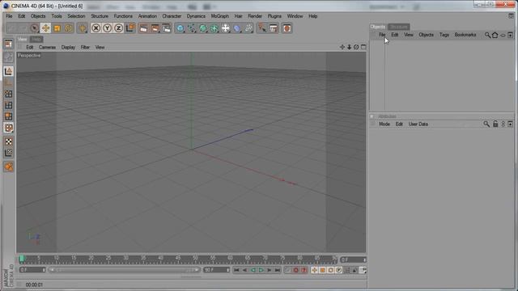518x291 pixels.
Task: Click the 90 F end frame field
Action: tap(217, 270)
